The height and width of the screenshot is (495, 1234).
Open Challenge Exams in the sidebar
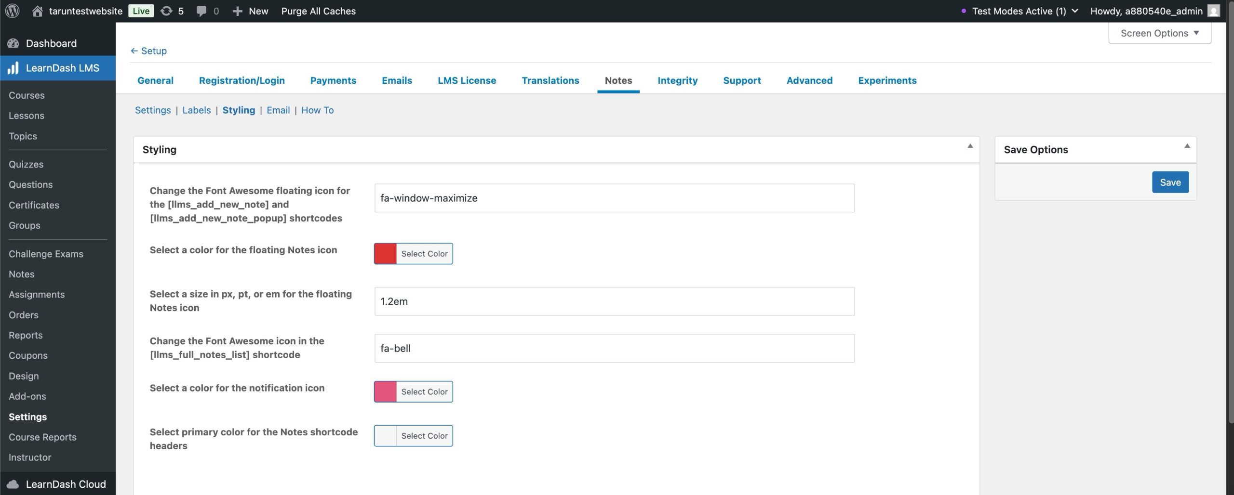click(46, 253)
